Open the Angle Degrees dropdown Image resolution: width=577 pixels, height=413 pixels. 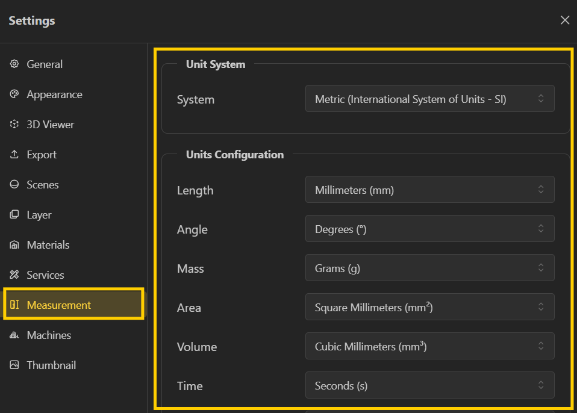coord(429,229)
